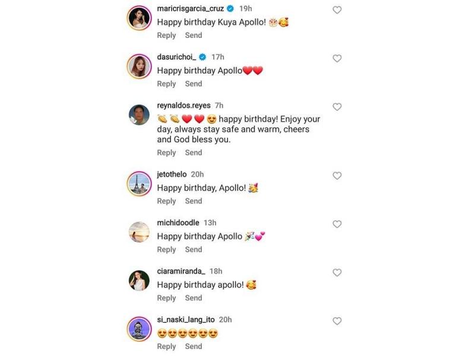
Task: View reynaldos.reyes's profile avatar
Action: pos(140,115)
